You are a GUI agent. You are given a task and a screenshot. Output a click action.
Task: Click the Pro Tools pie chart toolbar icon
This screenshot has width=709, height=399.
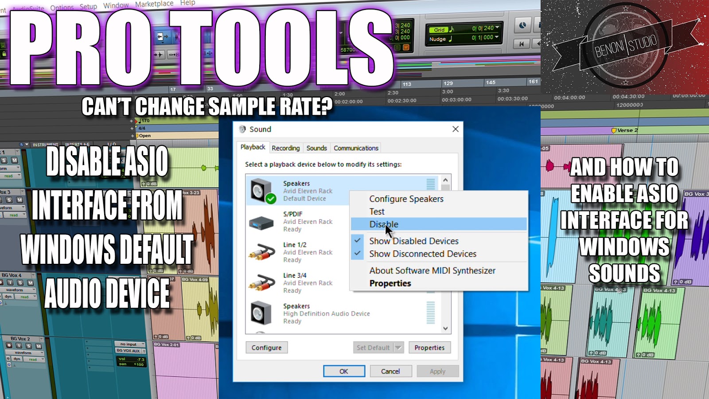click(x=523, y=25)
